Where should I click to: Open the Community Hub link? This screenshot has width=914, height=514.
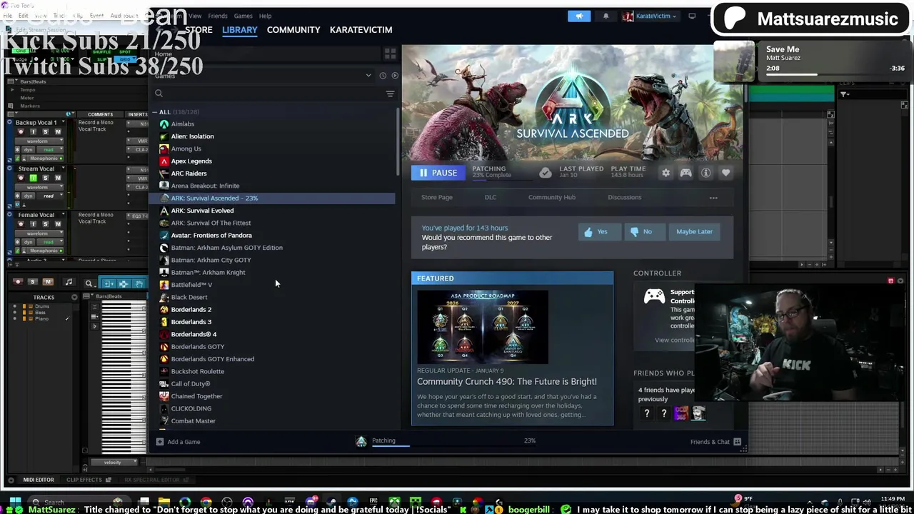(552, 197)
